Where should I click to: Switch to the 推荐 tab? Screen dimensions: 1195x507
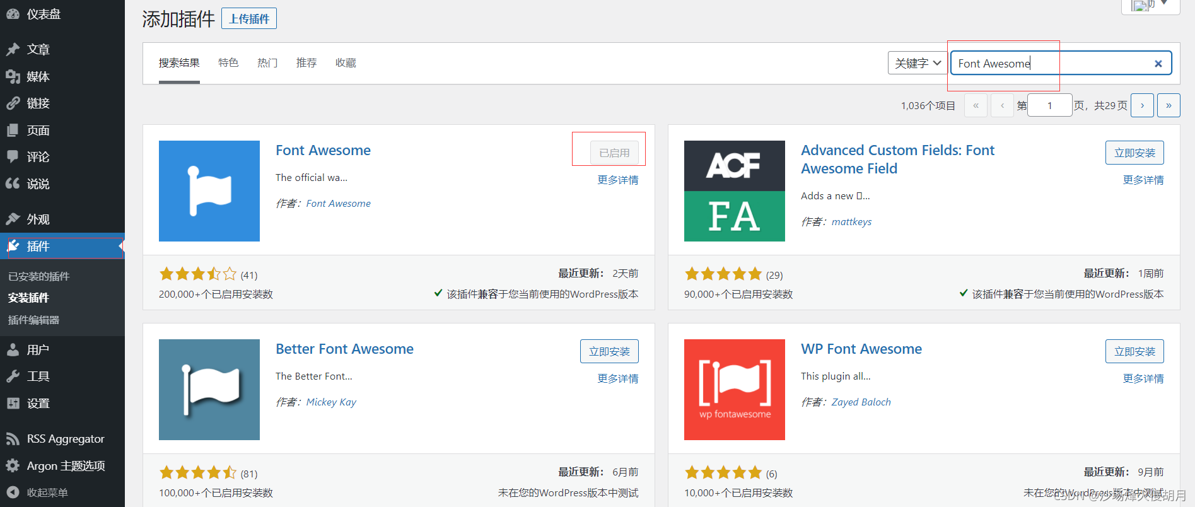(306, 62)
